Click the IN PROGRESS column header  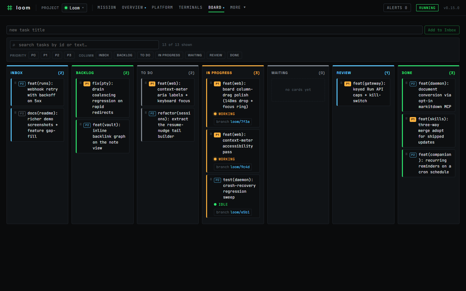(233, 73)
